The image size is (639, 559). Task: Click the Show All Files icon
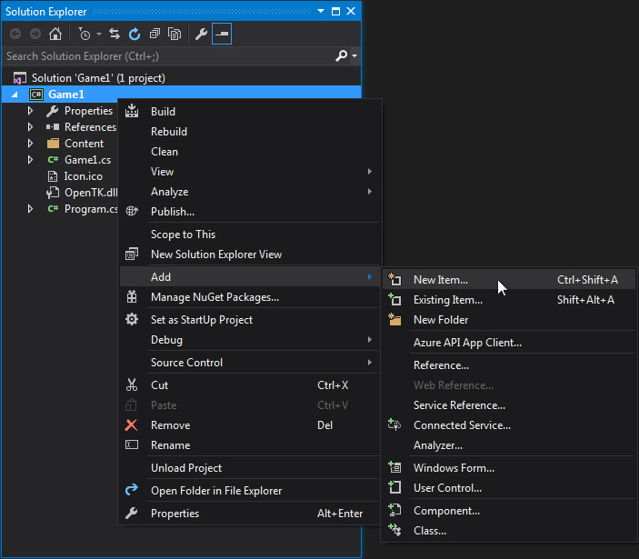pos(175,34)
